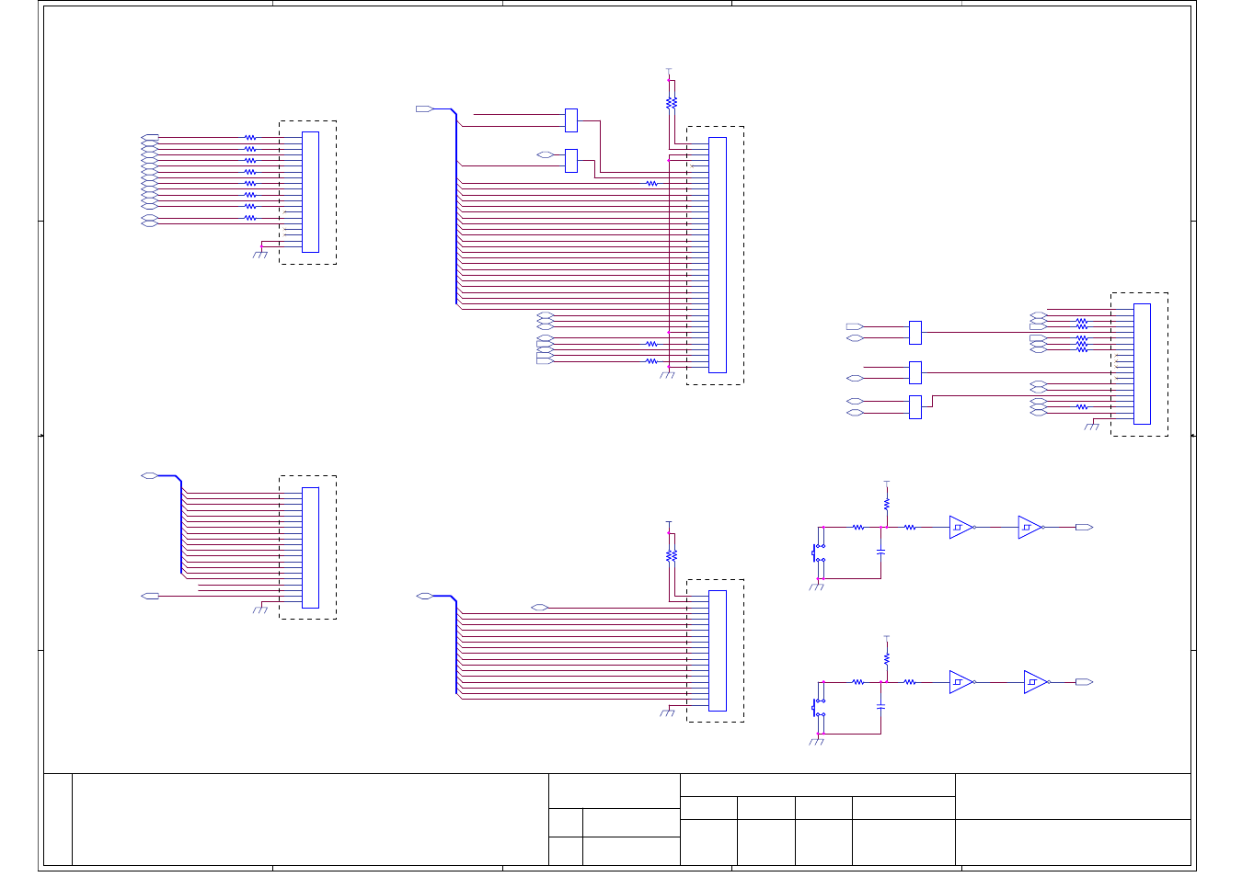
Task: Click the ground symbol under the top-left connector
Action: pos(260,254)
